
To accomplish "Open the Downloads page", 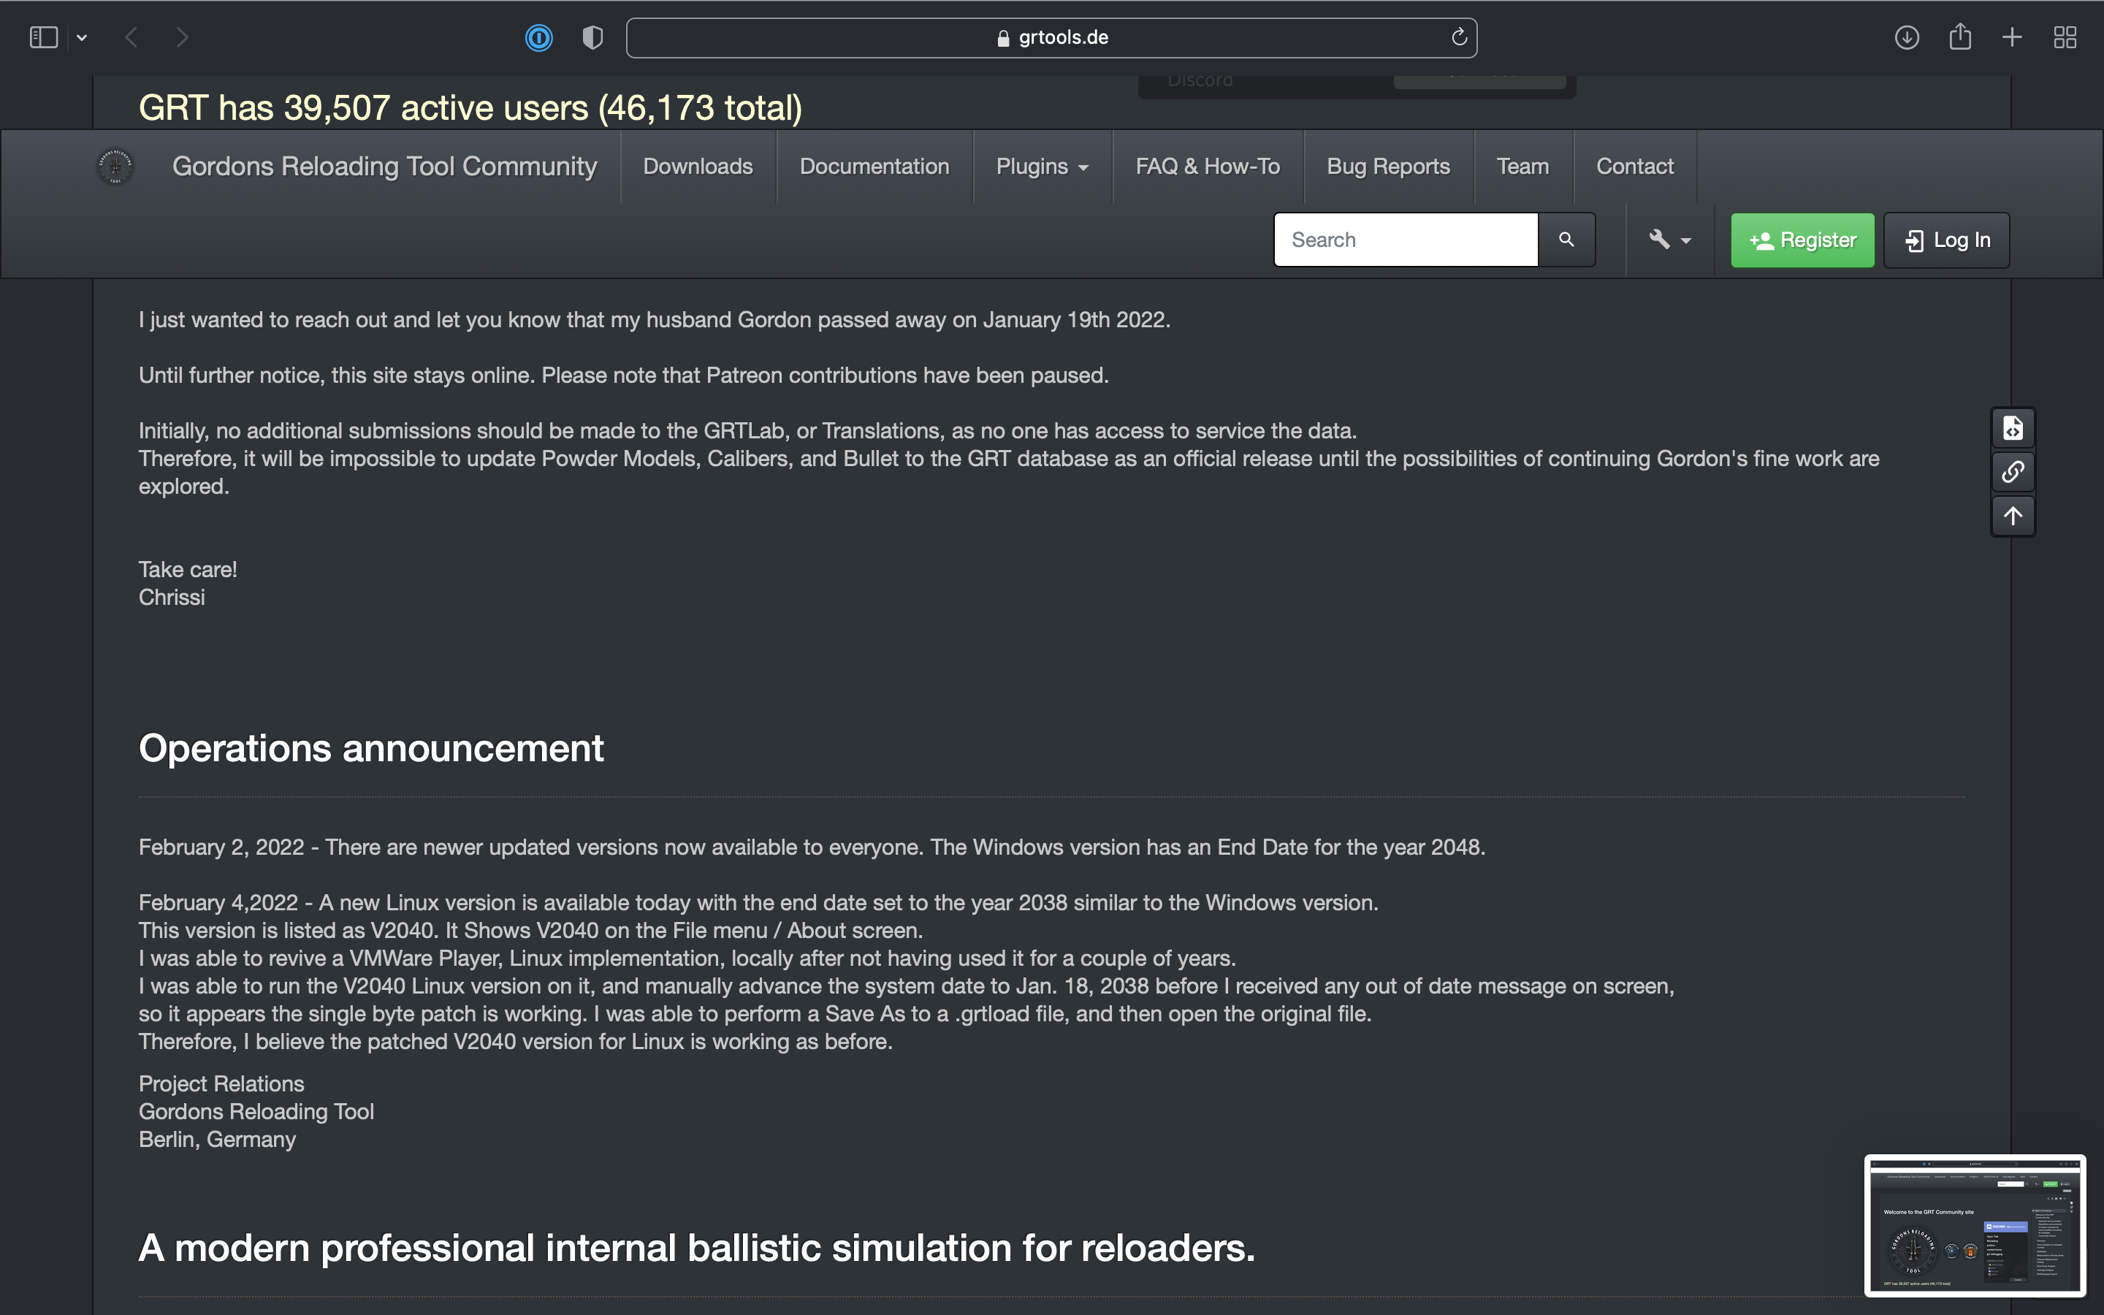I will click(697, 166).
